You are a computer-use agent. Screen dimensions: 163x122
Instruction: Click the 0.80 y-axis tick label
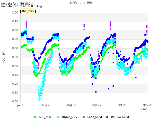(15, 30)
